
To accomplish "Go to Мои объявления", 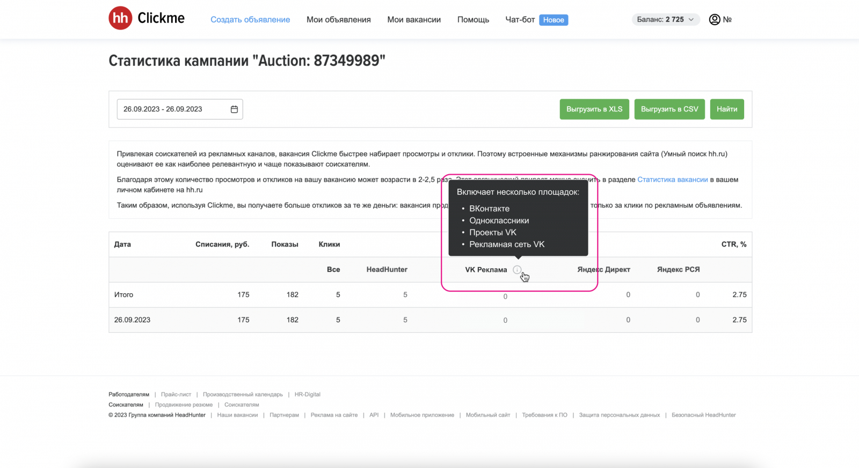I will point(338,20).
